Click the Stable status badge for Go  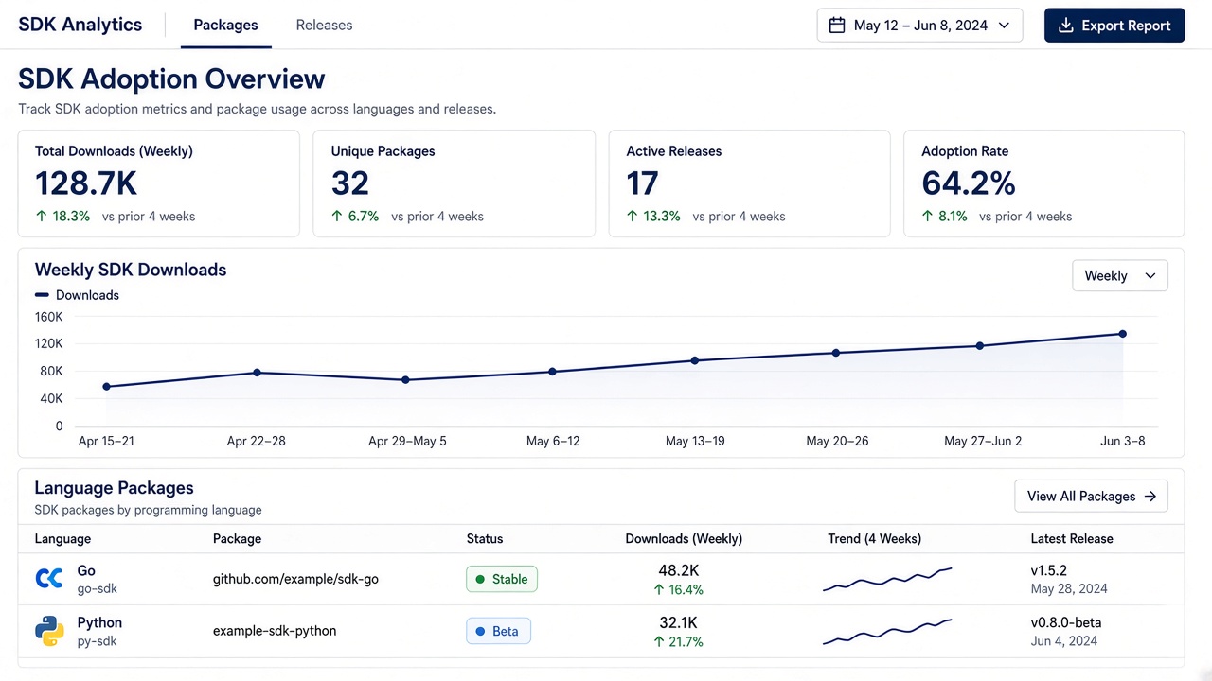click(502, 579)
